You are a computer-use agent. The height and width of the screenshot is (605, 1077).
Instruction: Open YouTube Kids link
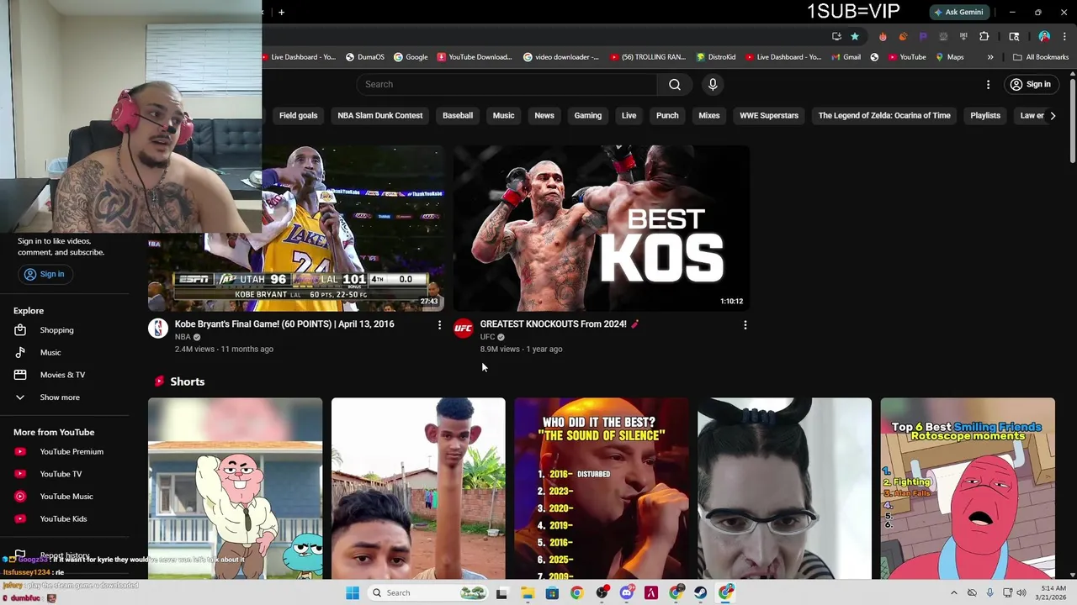pyautogui.click(x=63, y=518)
